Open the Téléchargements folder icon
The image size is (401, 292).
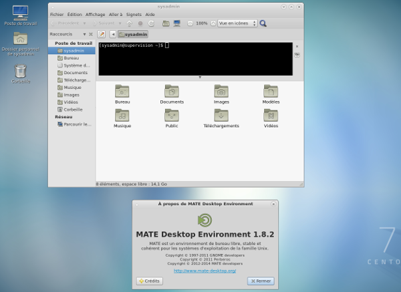pyautogui.click(x=221, y=116)
